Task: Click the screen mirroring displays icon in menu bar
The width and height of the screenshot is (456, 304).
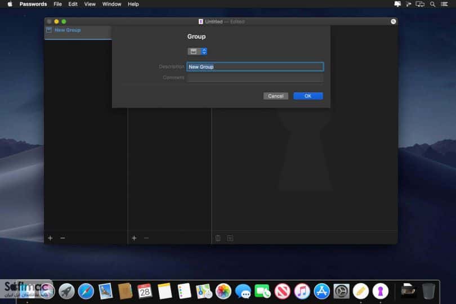Action: click(x=420, y=4)
